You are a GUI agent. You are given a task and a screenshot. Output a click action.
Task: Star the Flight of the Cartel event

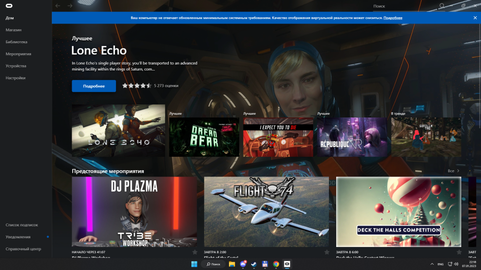click(x=327, y=252)
